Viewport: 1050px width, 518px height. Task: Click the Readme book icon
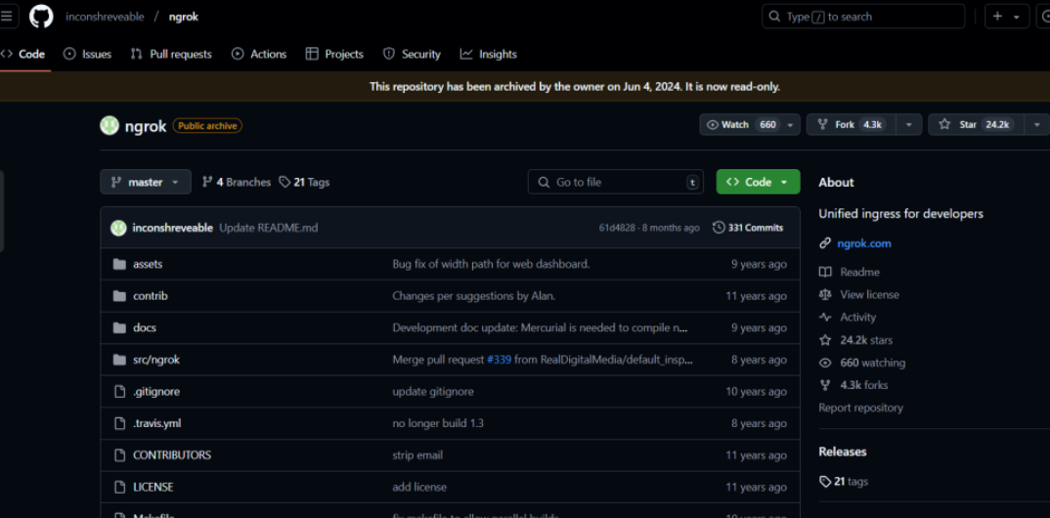[x=826, y=273]
